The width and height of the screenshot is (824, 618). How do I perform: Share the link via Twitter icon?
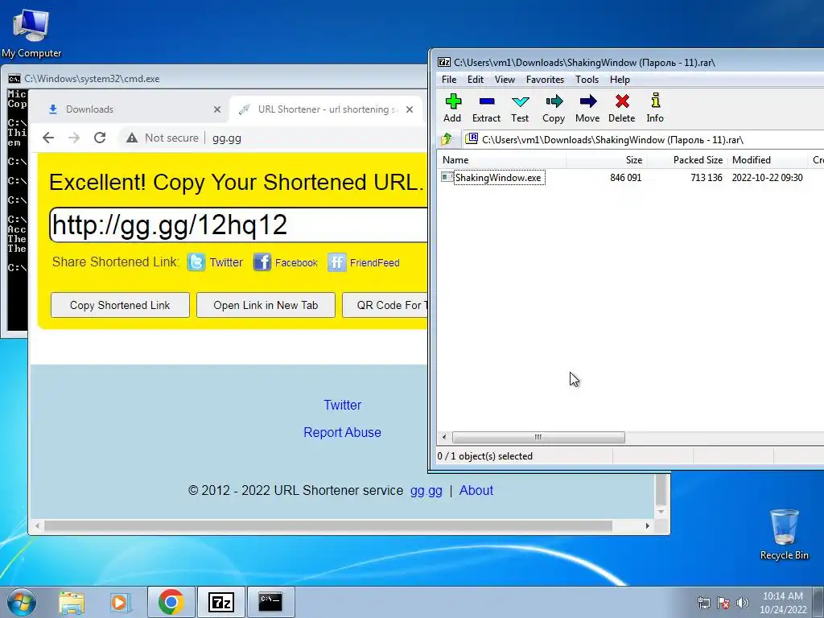tap(196, 262)
